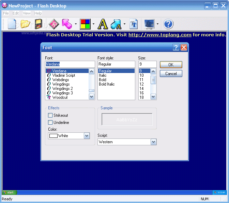
Task: Click the Font name input field
Action: tap(70, 64)
